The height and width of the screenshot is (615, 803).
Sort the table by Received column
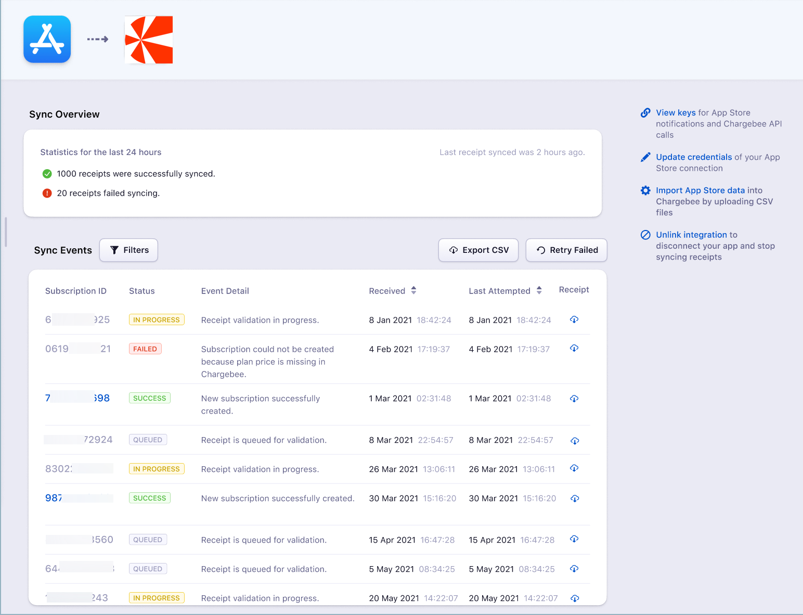(x=413, y=290)
